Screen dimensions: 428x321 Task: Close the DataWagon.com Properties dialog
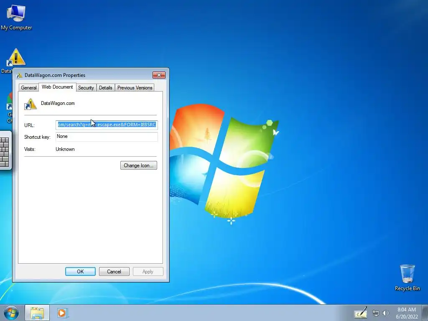[x=159, y=75]
